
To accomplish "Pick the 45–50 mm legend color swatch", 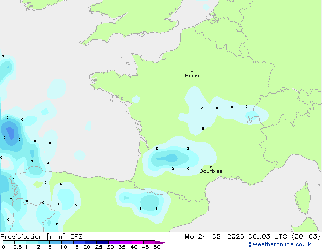I will 149,242.
